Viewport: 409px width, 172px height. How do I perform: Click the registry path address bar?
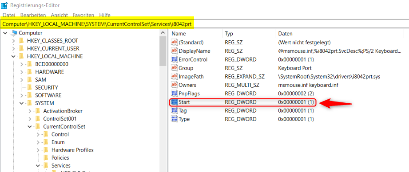204,24
